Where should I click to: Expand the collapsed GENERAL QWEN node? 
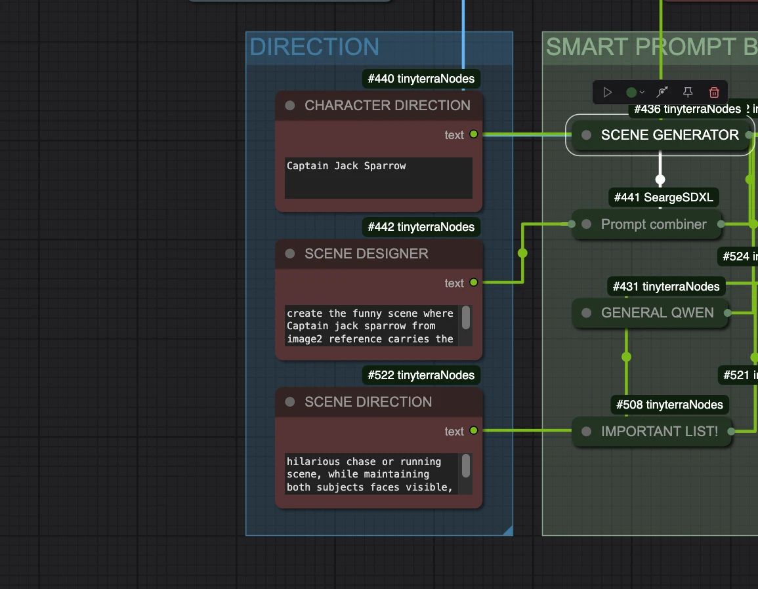click(x=586, y=313)
